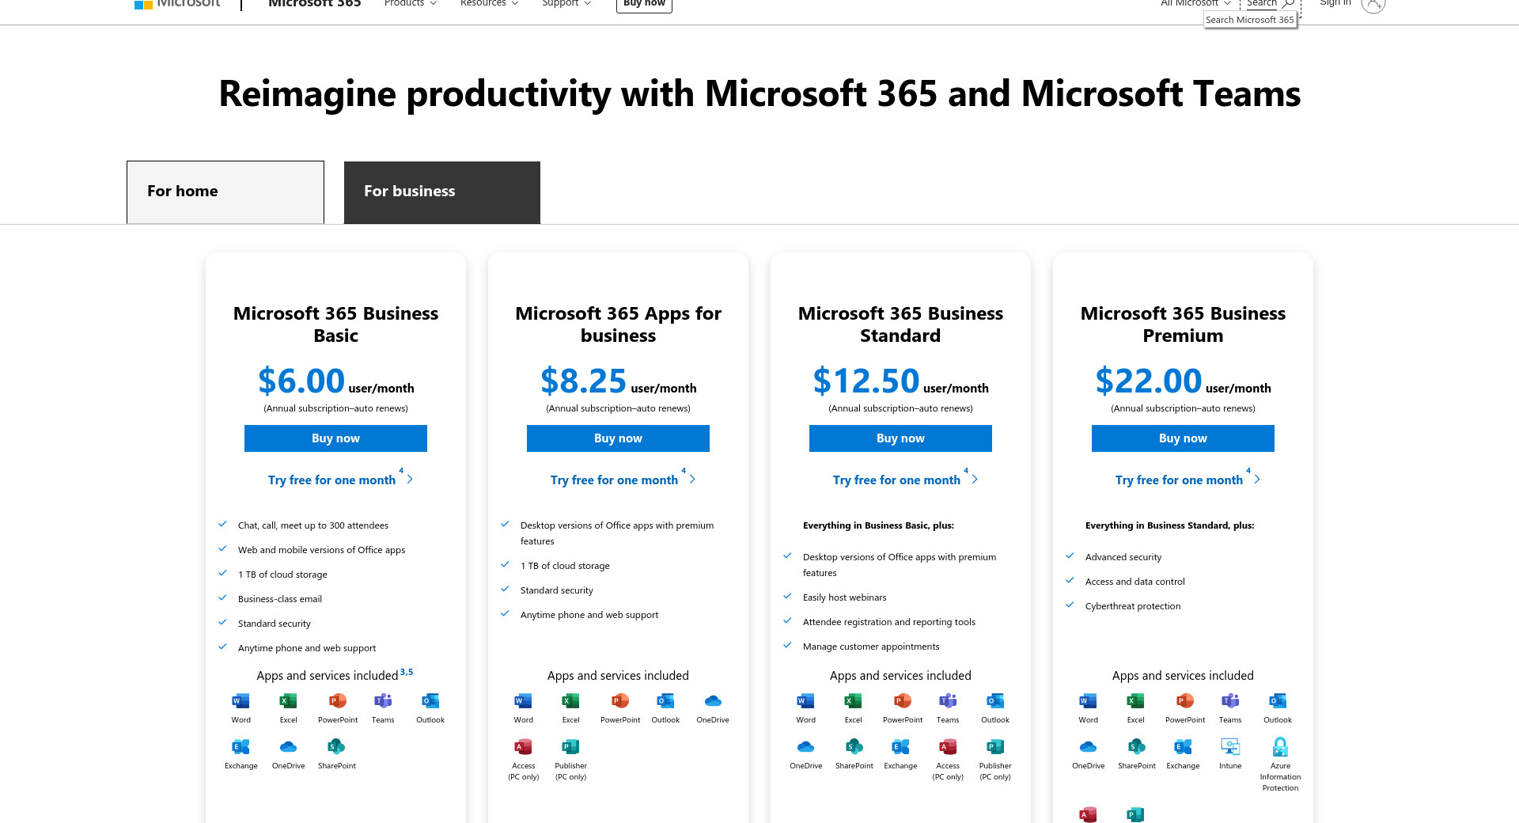Click the Access icon in Business Standard
The image size is (1519, 823).
tap(948, 747)
